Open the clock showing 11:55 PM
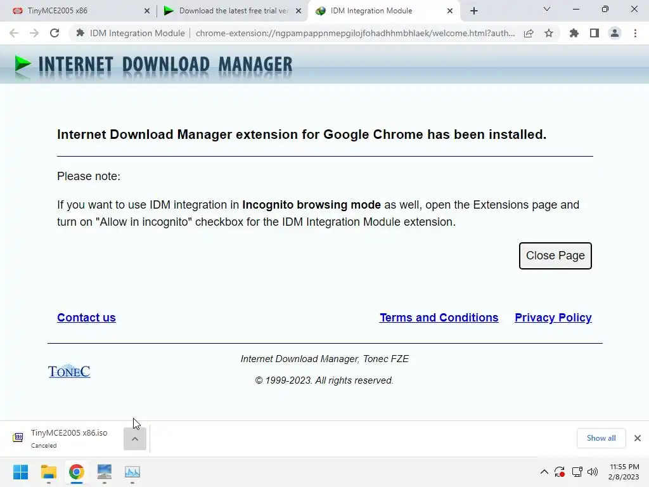This screenshot has height=487, width=649. (624, 472)
